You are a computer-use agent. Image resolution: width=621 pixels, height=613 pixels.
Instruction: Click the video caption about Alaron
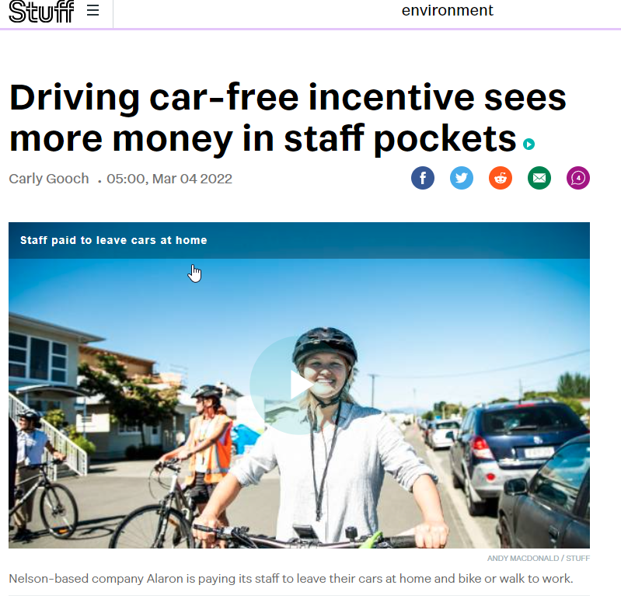(x=291, y=579)
